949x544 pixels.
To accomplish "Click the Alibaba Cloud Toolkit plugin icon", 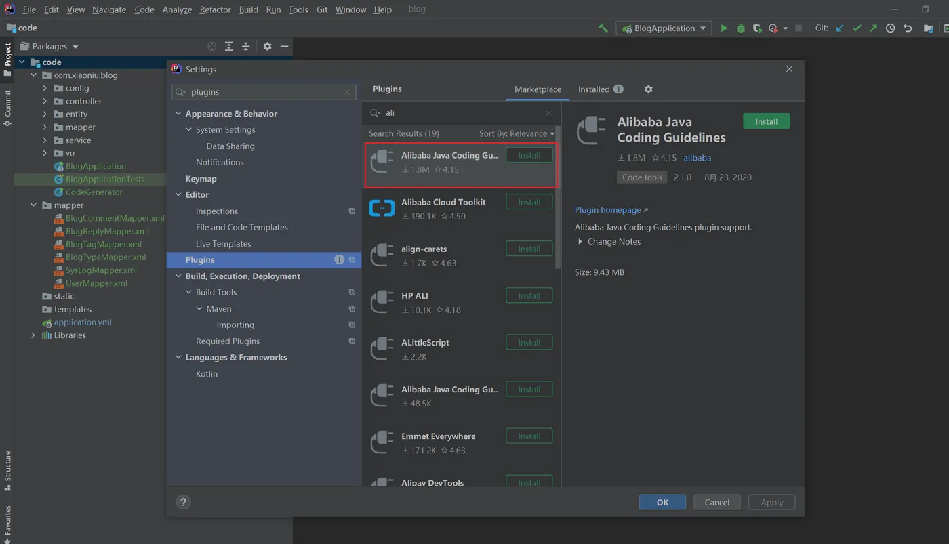I will click(x=382, y=208).
